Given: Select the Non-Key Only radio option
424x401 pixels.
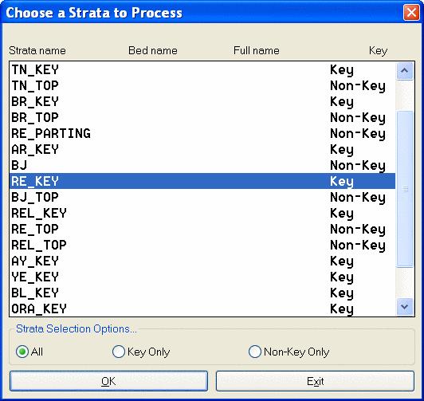Looking at the screenshot, I should tap(255, 352).
